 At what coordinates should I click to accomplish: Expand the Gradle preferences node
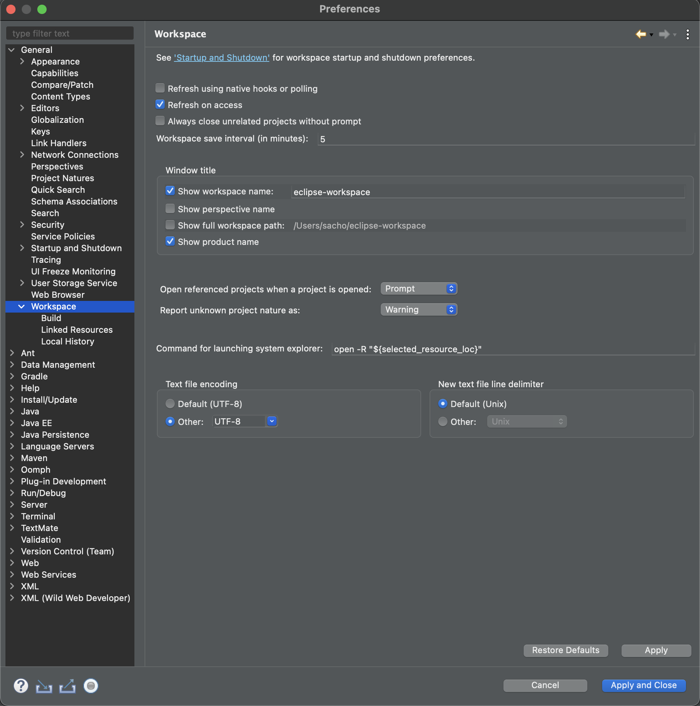point(12,376)
